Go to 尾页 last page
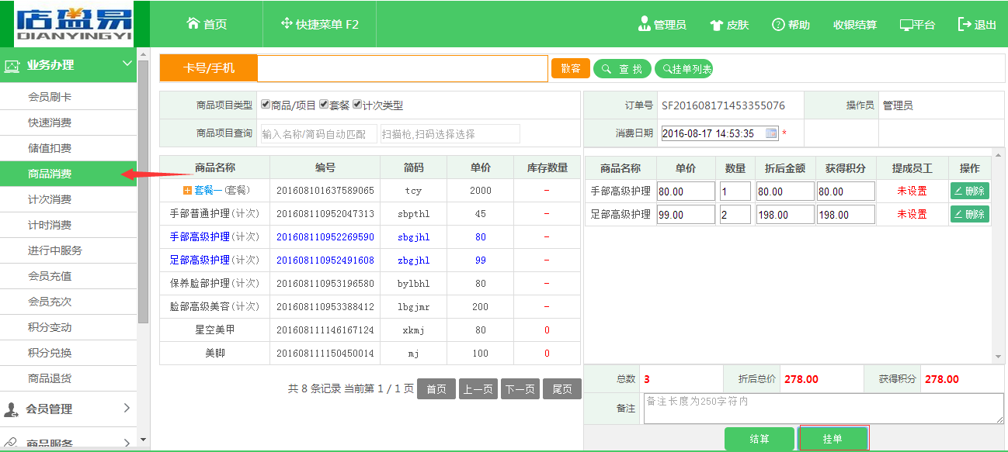This screenshot has height=452, width=1008. coord(562,389)
